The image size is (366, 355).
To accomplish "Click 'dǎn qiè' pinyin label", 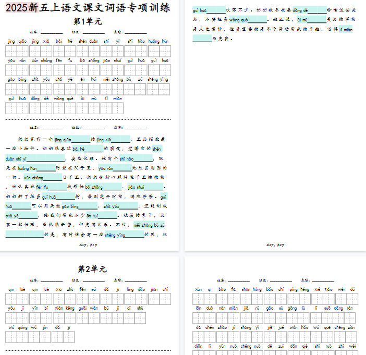I will coord(299,346).
